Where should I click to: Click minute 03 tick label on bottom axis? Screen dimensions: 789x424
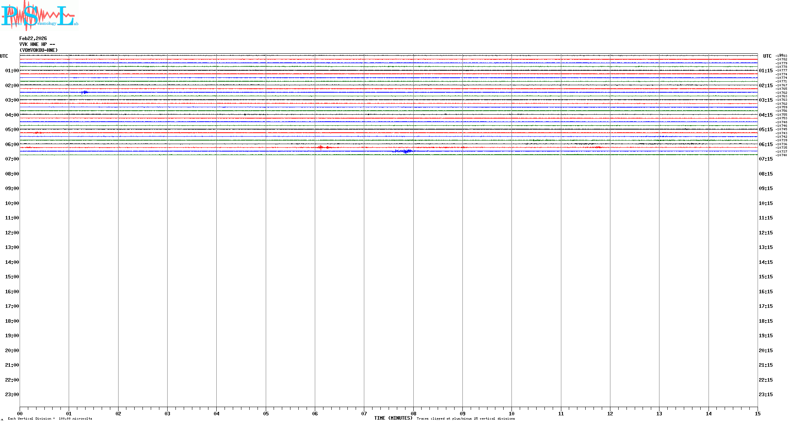point(167,413)
